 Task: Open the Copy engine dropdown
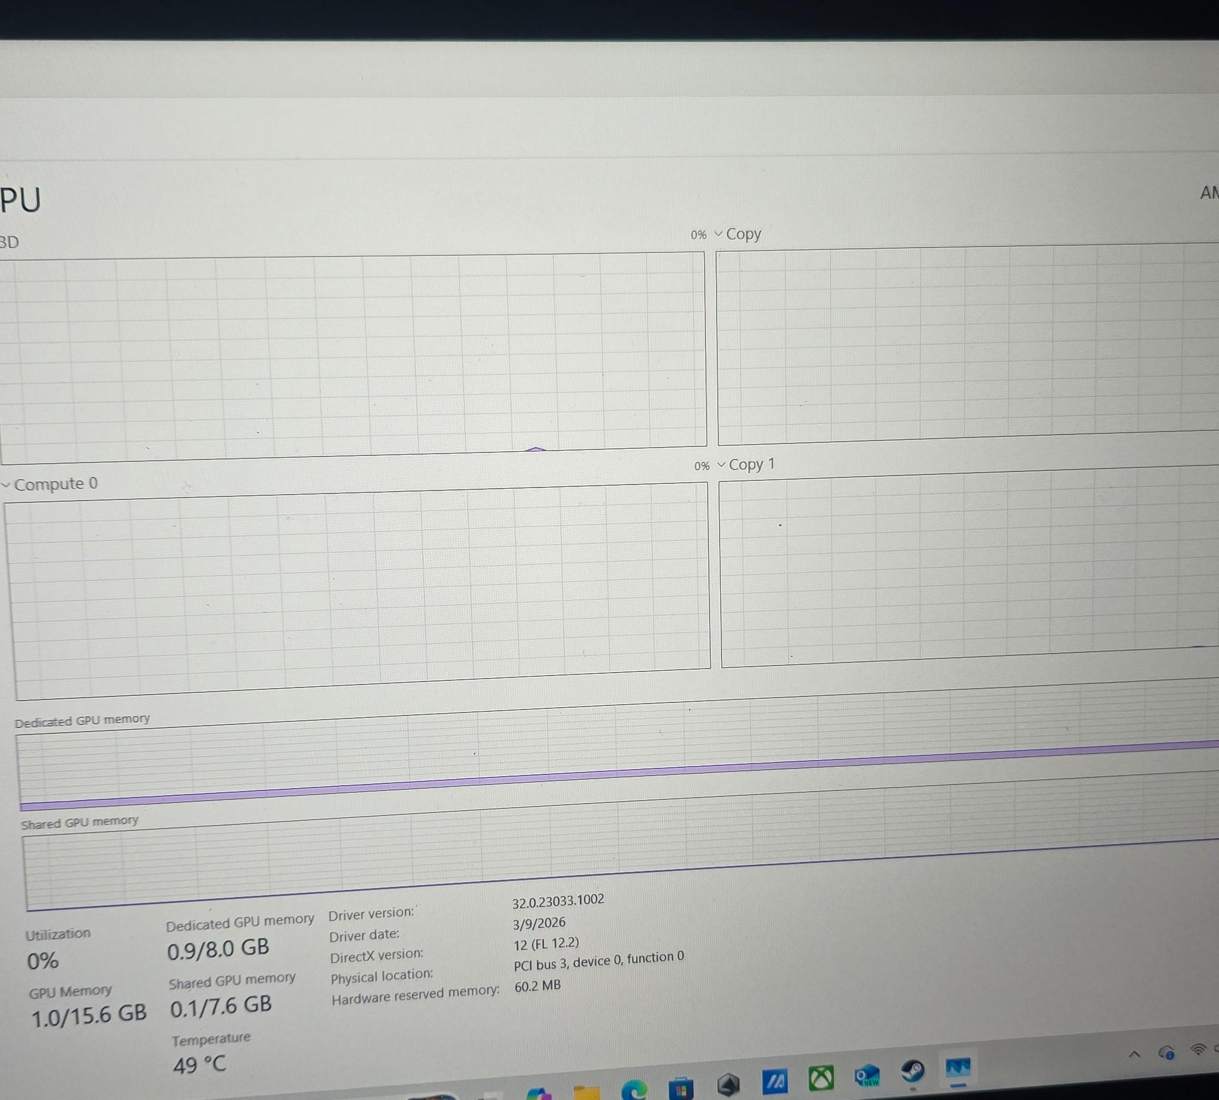(738, 234)
